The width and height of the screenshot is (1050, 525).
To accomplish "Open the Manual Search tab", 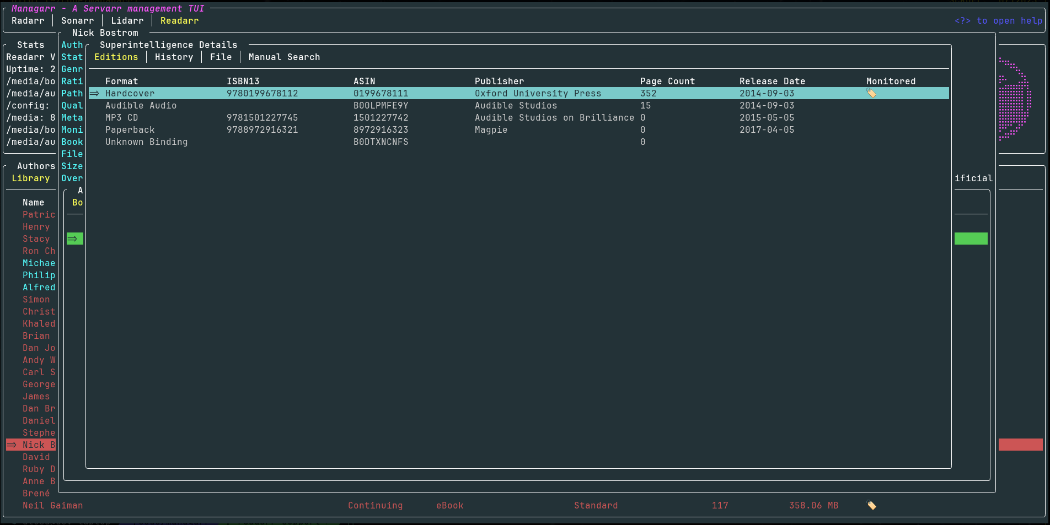I will 284,57.
